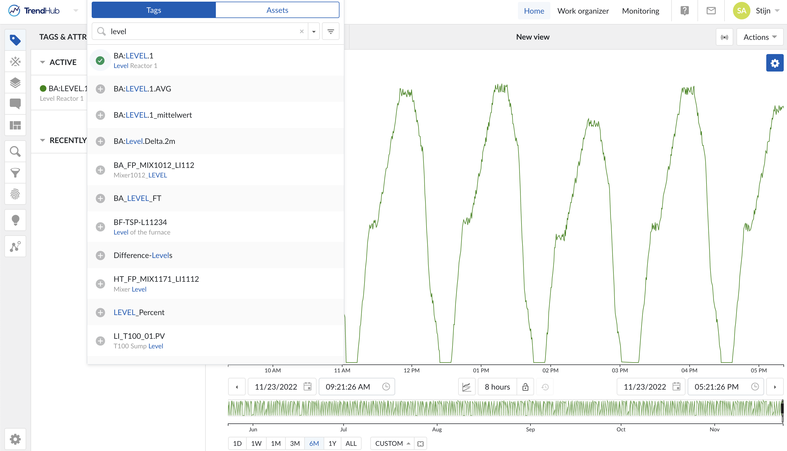Viewport: 787px width, 451px height.
Task: Deselect the checked BA:LEVEL.1 tag
Action: pos(100,60)
